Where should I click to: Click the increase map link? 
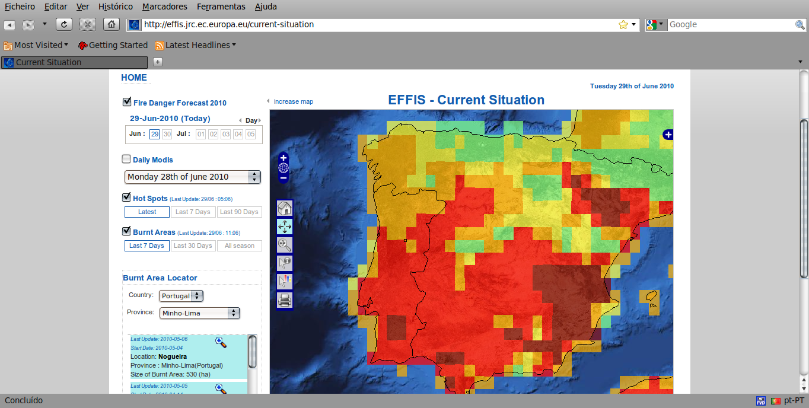tap(294, 101)
